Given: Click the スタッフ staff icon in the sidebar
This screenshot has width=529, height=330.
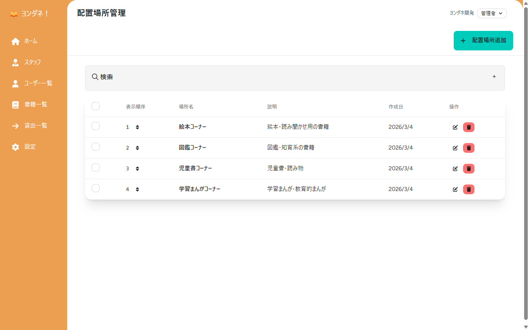Looking at the screenshot, I should coord(15,62).
